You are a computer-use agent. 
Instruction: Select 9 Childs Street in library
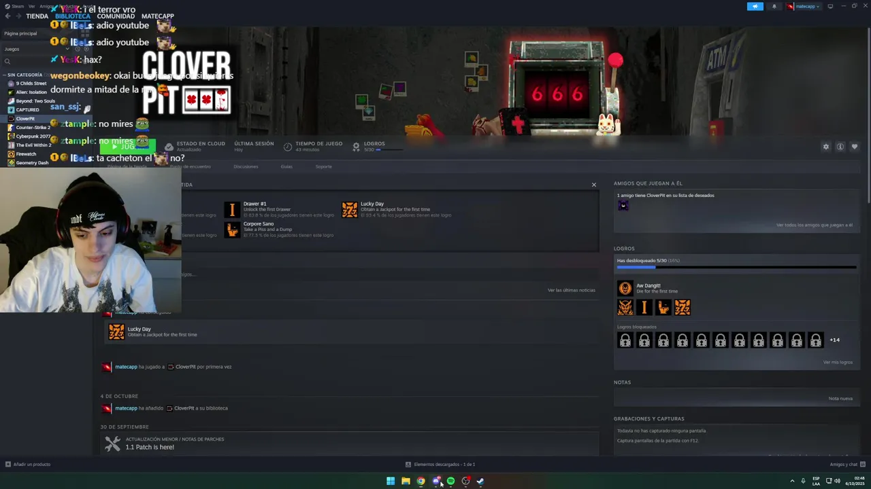pos(31,84)
